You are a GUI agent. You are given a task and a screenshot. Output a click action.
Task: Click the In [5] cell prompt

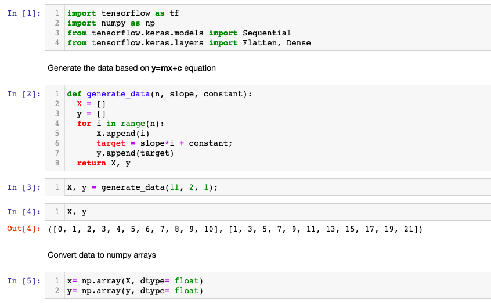(x=24, y=281)
